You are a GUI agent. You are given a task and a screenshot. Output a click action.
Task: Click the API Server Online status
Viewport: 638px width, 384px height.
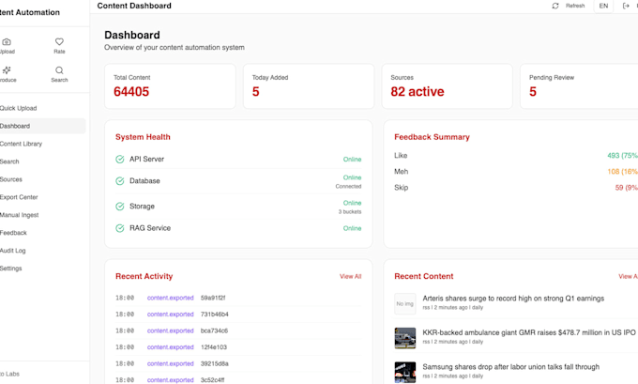(352, 160)
